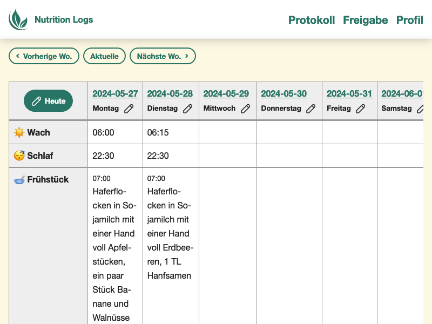
Task: Edit Monday's entry with pencil icon
Action: (129, 109)
